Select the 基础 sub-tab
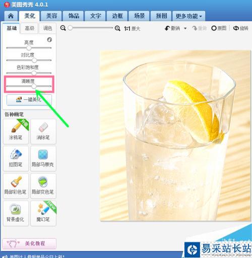Screen dimensions: 252x258 12,28
